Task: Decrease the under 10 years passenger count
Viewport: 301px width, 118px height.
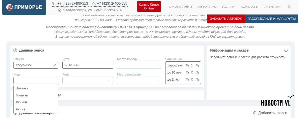Action: tap(187, 73)
